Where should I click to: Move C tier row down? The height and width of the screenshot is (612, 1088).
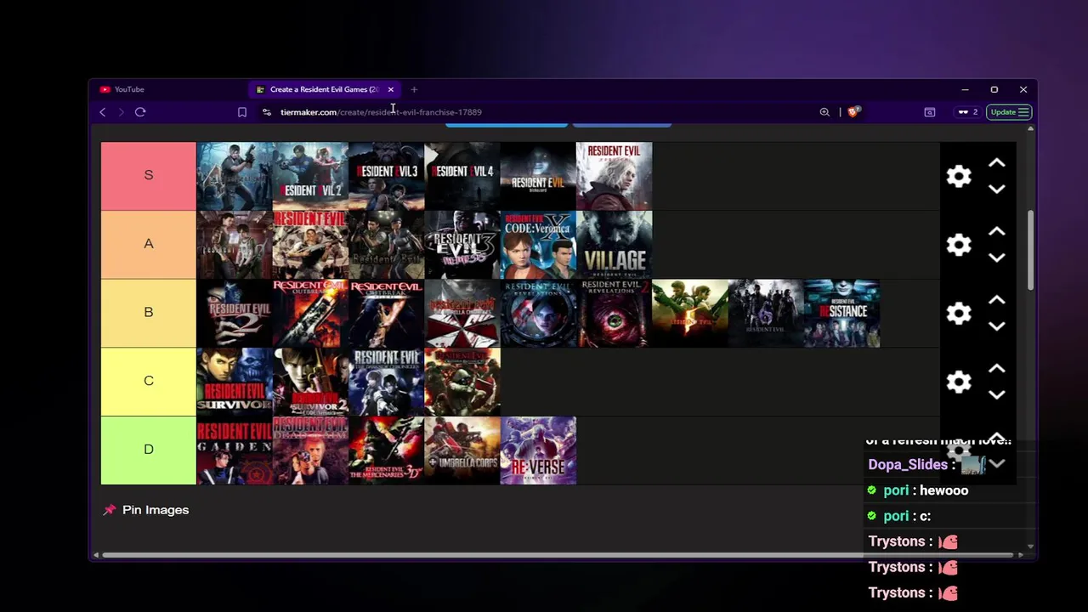(997, 394)
